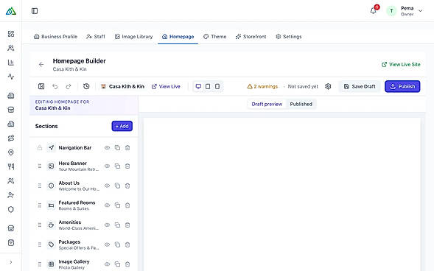Switch to the Business Profile tab
Viewport: 434px width, 271px height.
(x=55, y=37)
